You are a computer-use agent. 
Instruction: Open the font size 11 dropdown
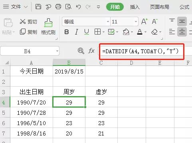(x=136, y=21)
